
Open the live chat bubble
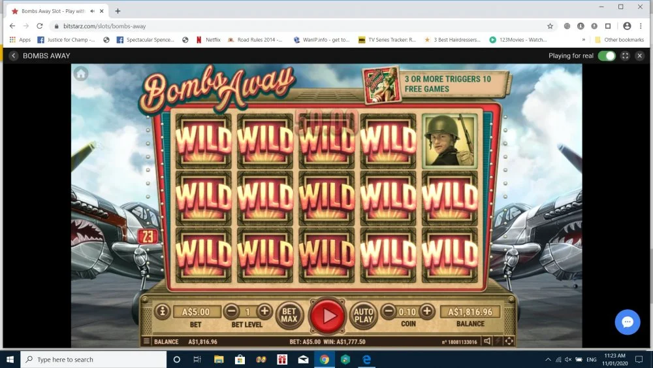coord(627,322)
